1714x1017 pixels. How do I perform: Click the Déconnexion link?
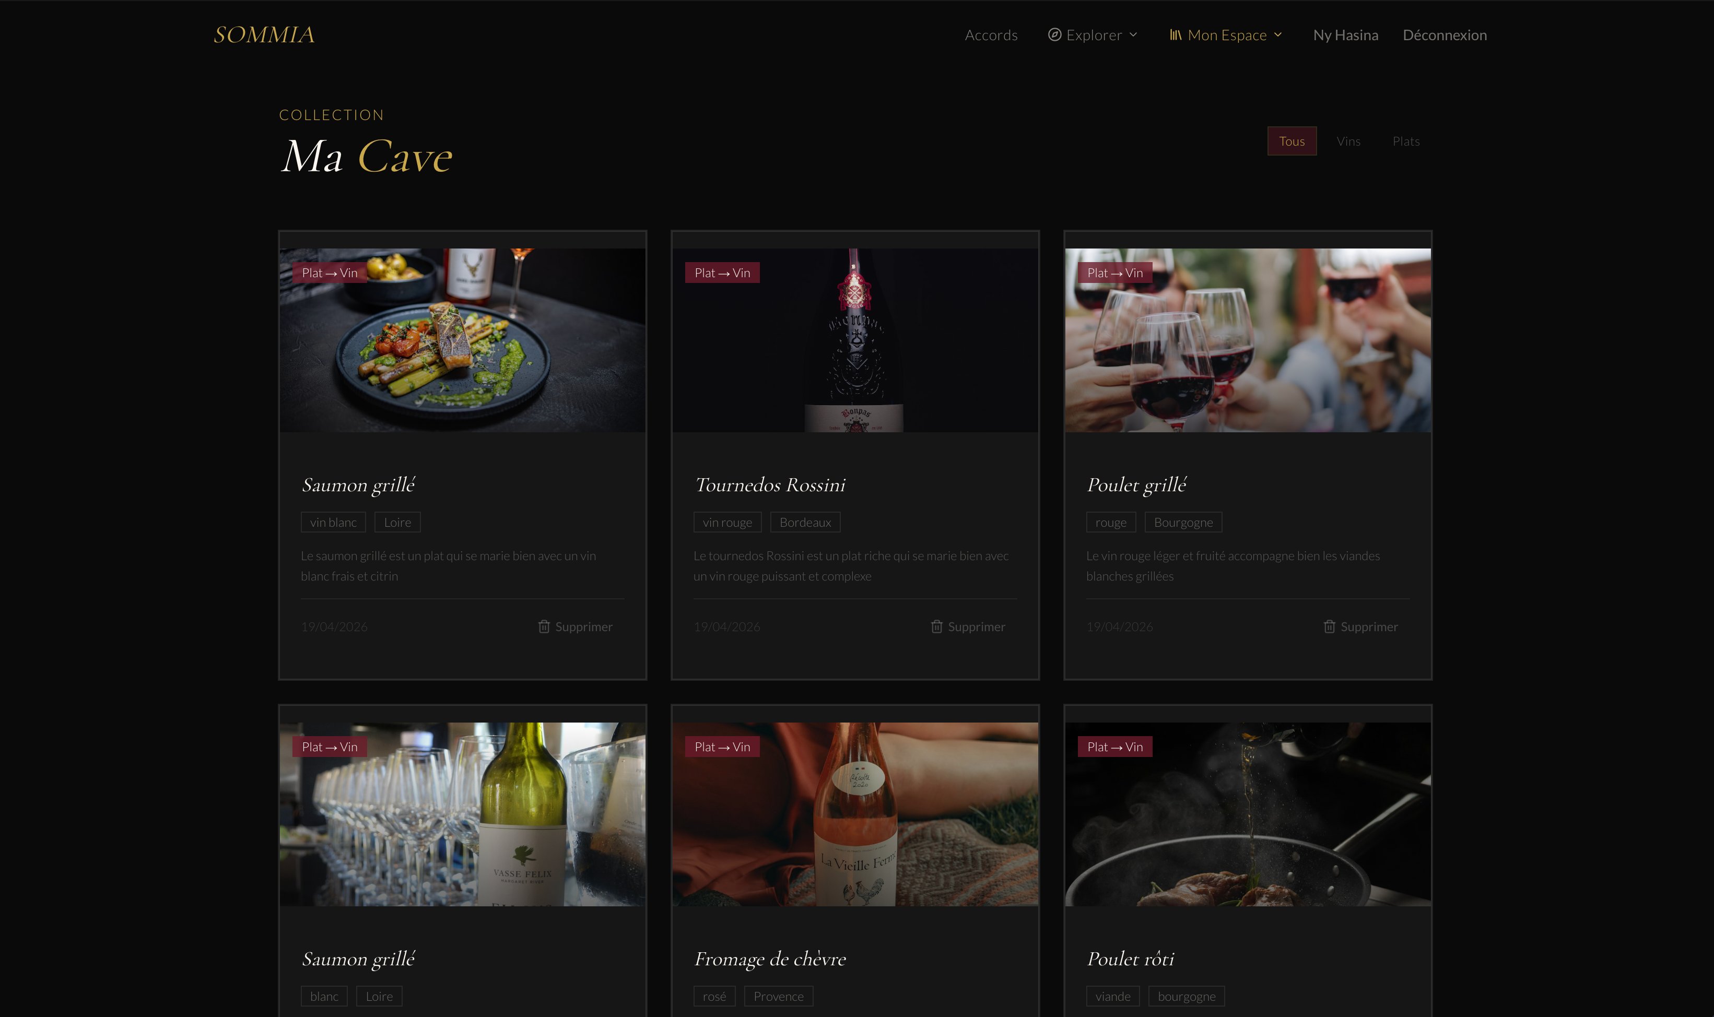(1445, 35)
